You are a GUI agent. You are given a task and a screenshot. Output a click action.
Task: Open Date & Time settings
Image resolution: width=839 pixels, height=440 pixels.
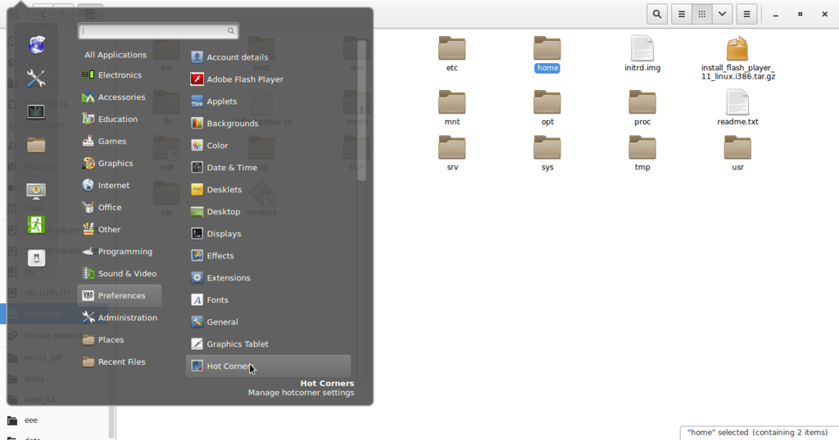pos(268,167)
